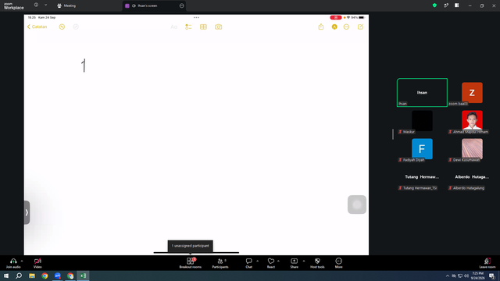Open React emoji picker
Viewport: 500px width, 281px height.
(271, 263)
